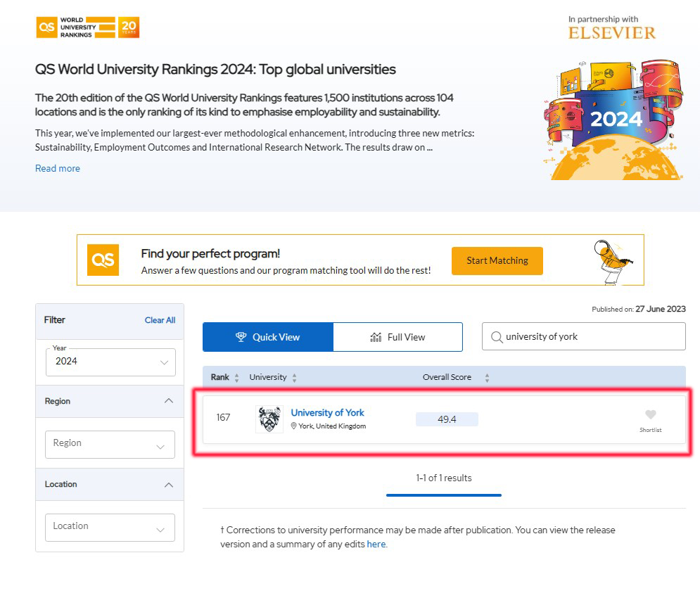Screen dimensions: 700x598
Task: Open the Region select dropdown
Action: 110,445
